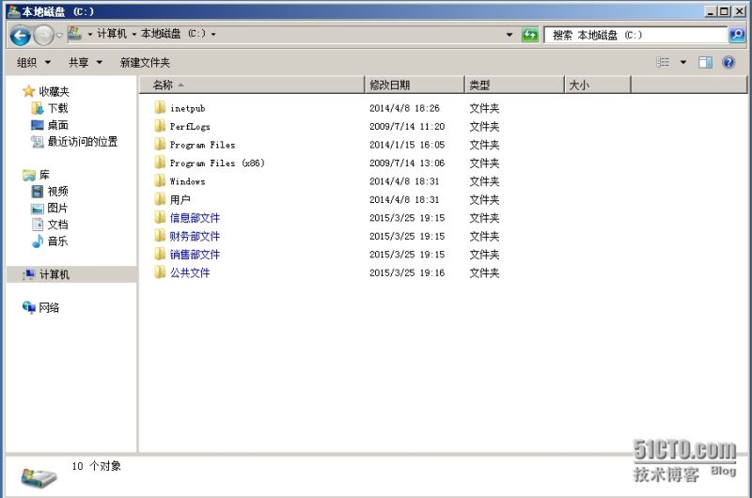
Task: Select the Program Files (x86) folder
Action: (216, 163)
